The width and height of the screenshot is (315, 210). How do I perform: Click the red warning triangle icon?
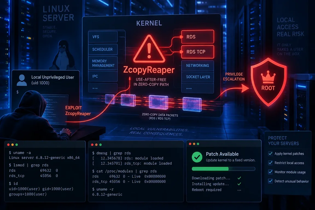pos(149,49)
